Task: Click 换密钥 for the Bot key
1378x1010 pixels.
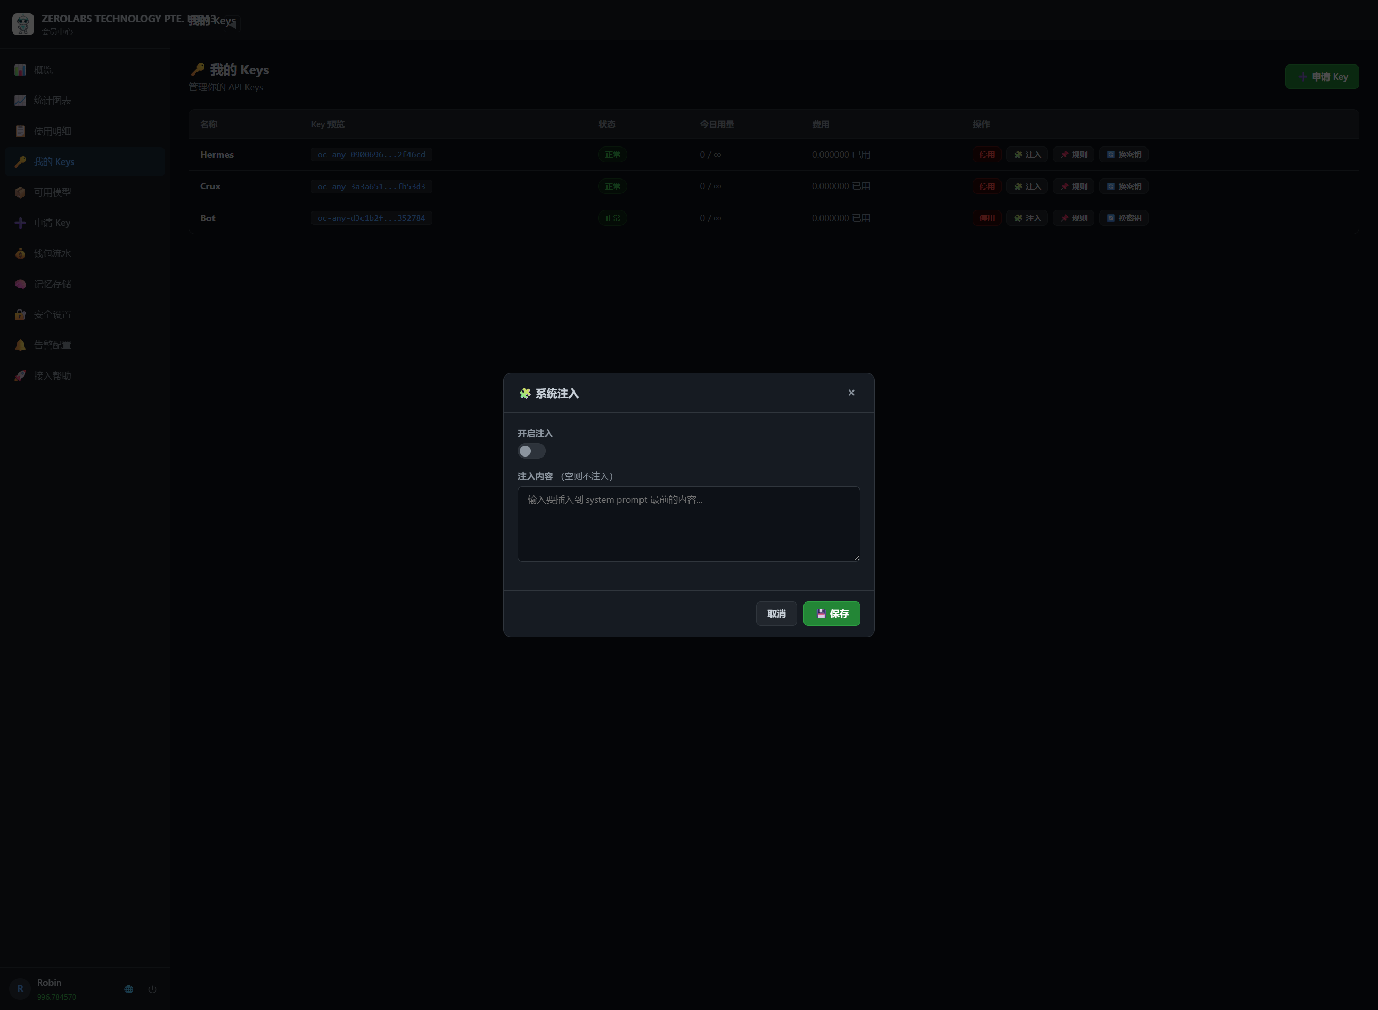Action: click(1124, 218)
